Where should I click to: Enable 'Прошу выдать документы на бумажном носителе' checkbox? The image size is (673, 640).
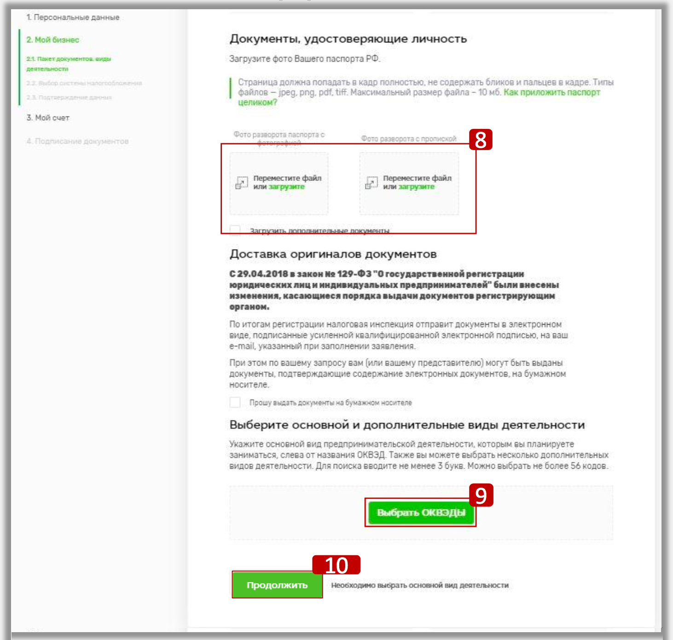click(235, 402)
